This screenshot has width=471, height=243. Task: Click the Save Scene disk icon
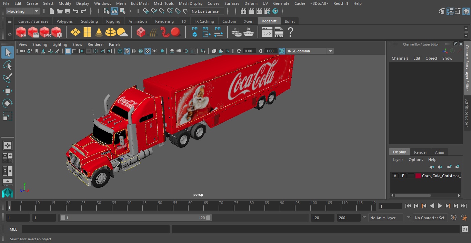pyautogui.click(x=68, y=11)
